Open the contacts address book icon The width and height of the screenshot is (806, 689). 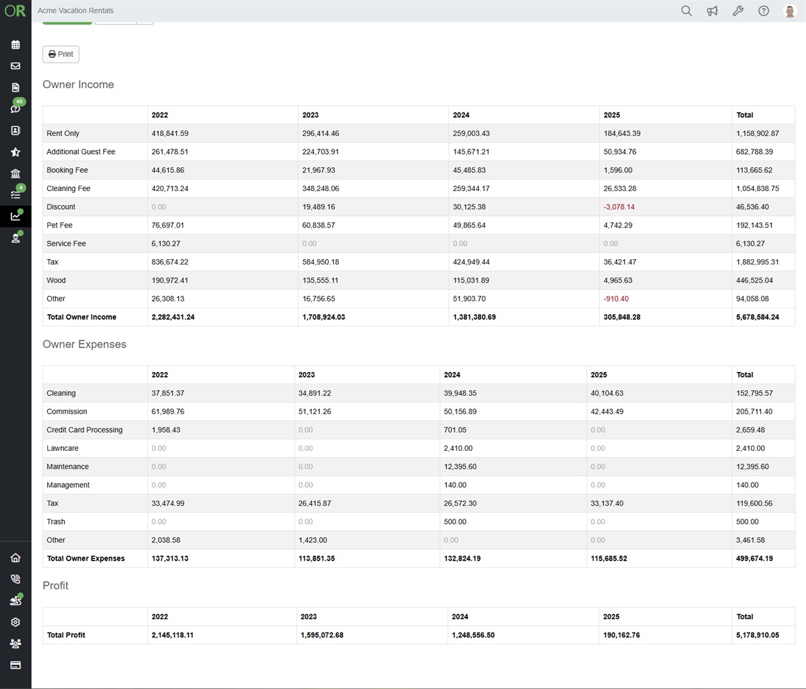15,131
